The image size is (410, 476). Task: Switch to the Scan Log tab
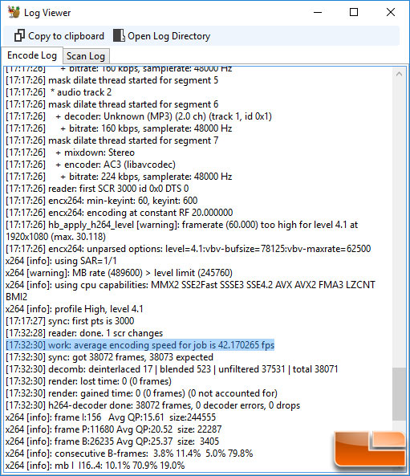pyautogui.click(x=86, y=56)
